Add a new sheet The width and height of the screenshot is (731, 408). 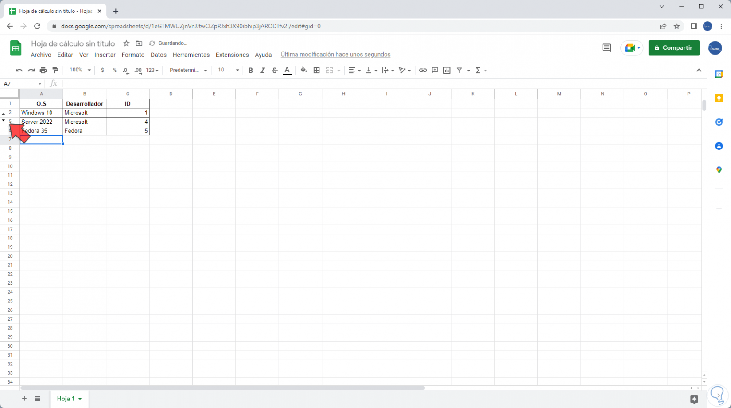click(x=24, y=399)
